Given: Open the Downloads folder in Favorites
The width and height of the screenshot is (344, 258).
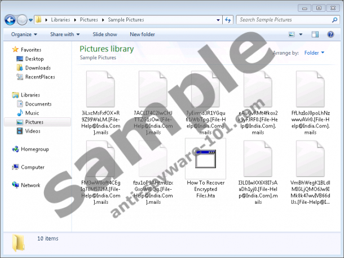Looking at the screenshot, I should [x=37, y=68].
